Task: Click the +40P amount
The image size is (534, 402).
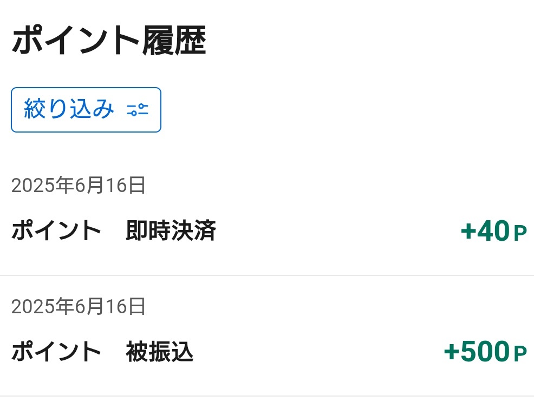Action: coord(494,231)
